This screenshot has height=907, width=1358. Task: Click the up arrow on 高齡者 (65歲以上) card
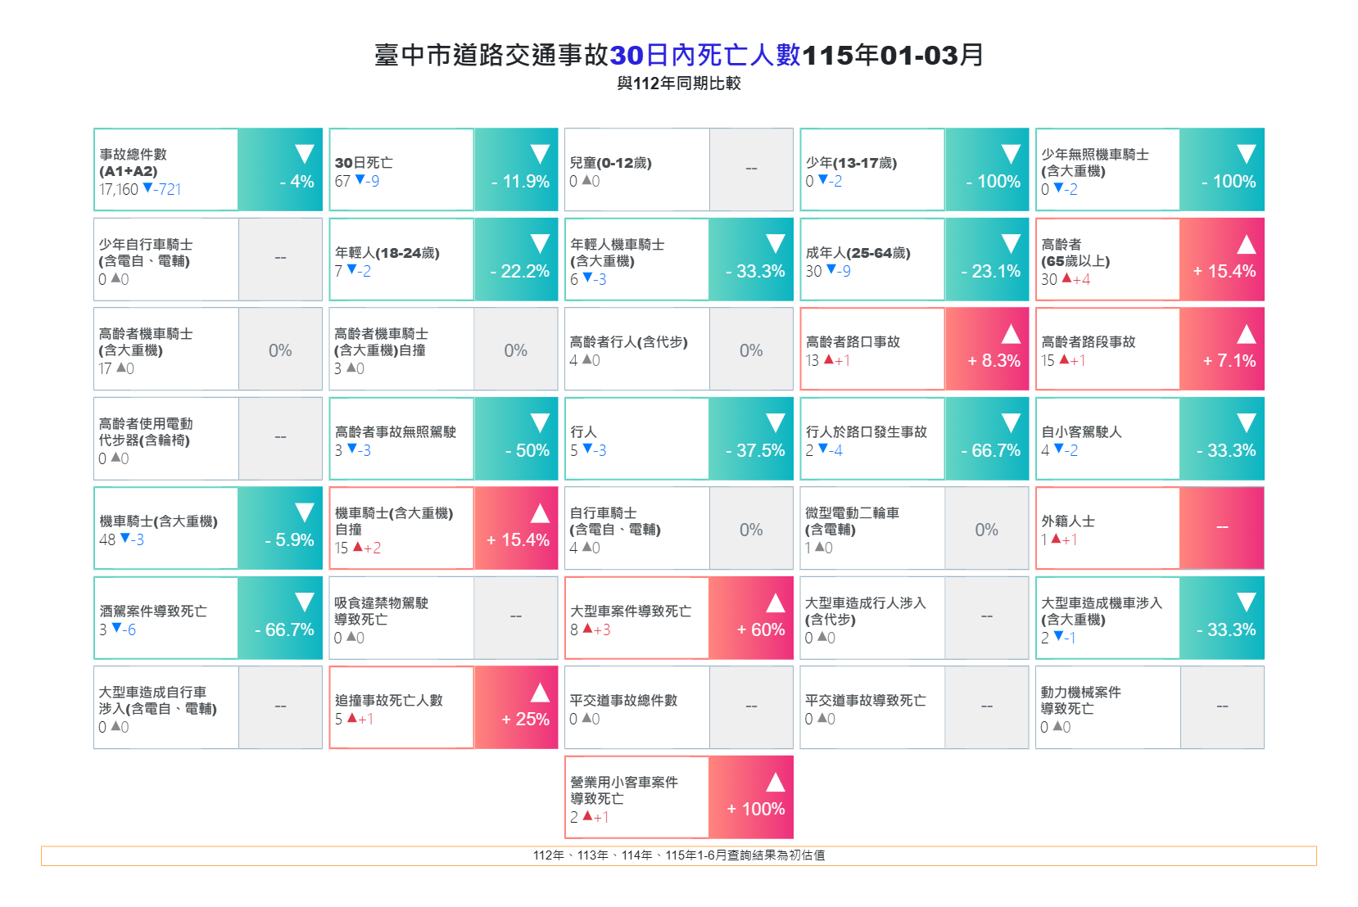click(1247, 244)
